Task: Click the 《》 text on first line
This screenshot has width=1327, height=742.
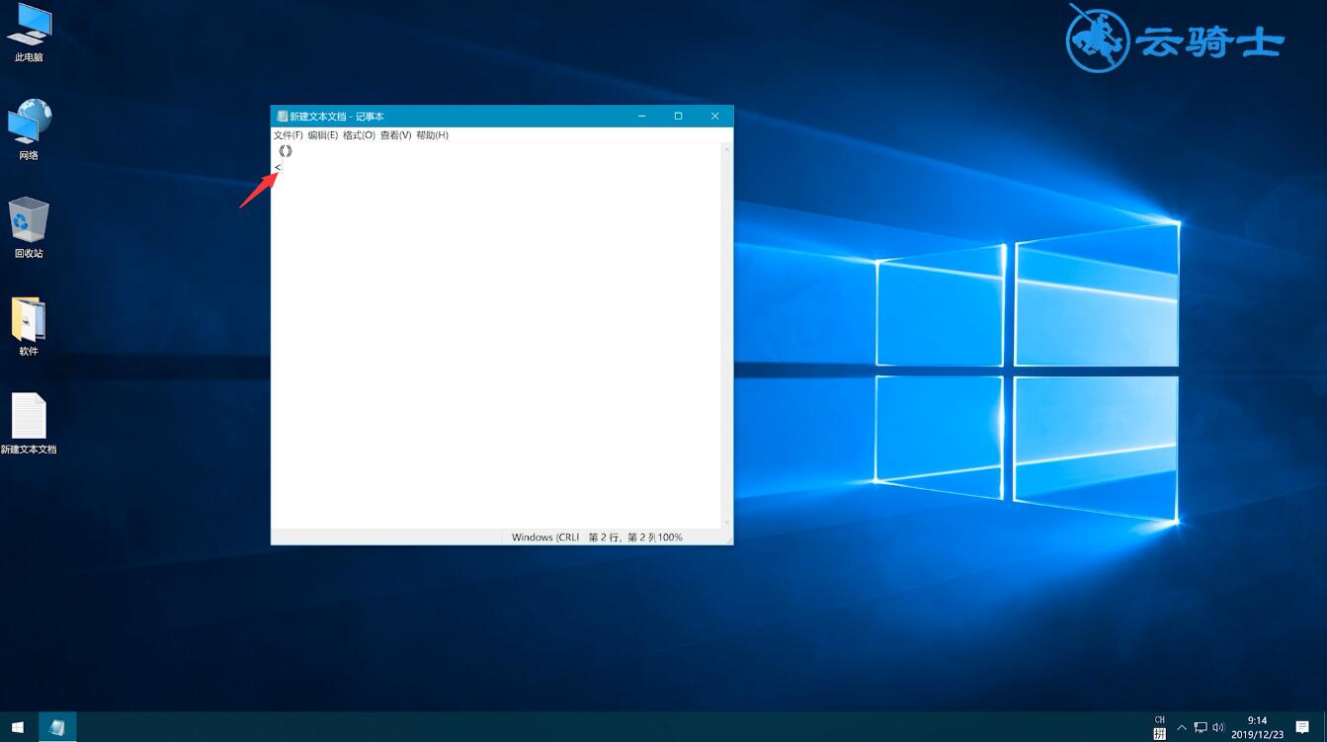Action: [x=286, y=151]
